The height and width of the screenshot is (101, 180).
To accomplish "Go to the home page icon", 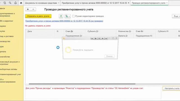I will click(x=21, y=3).
